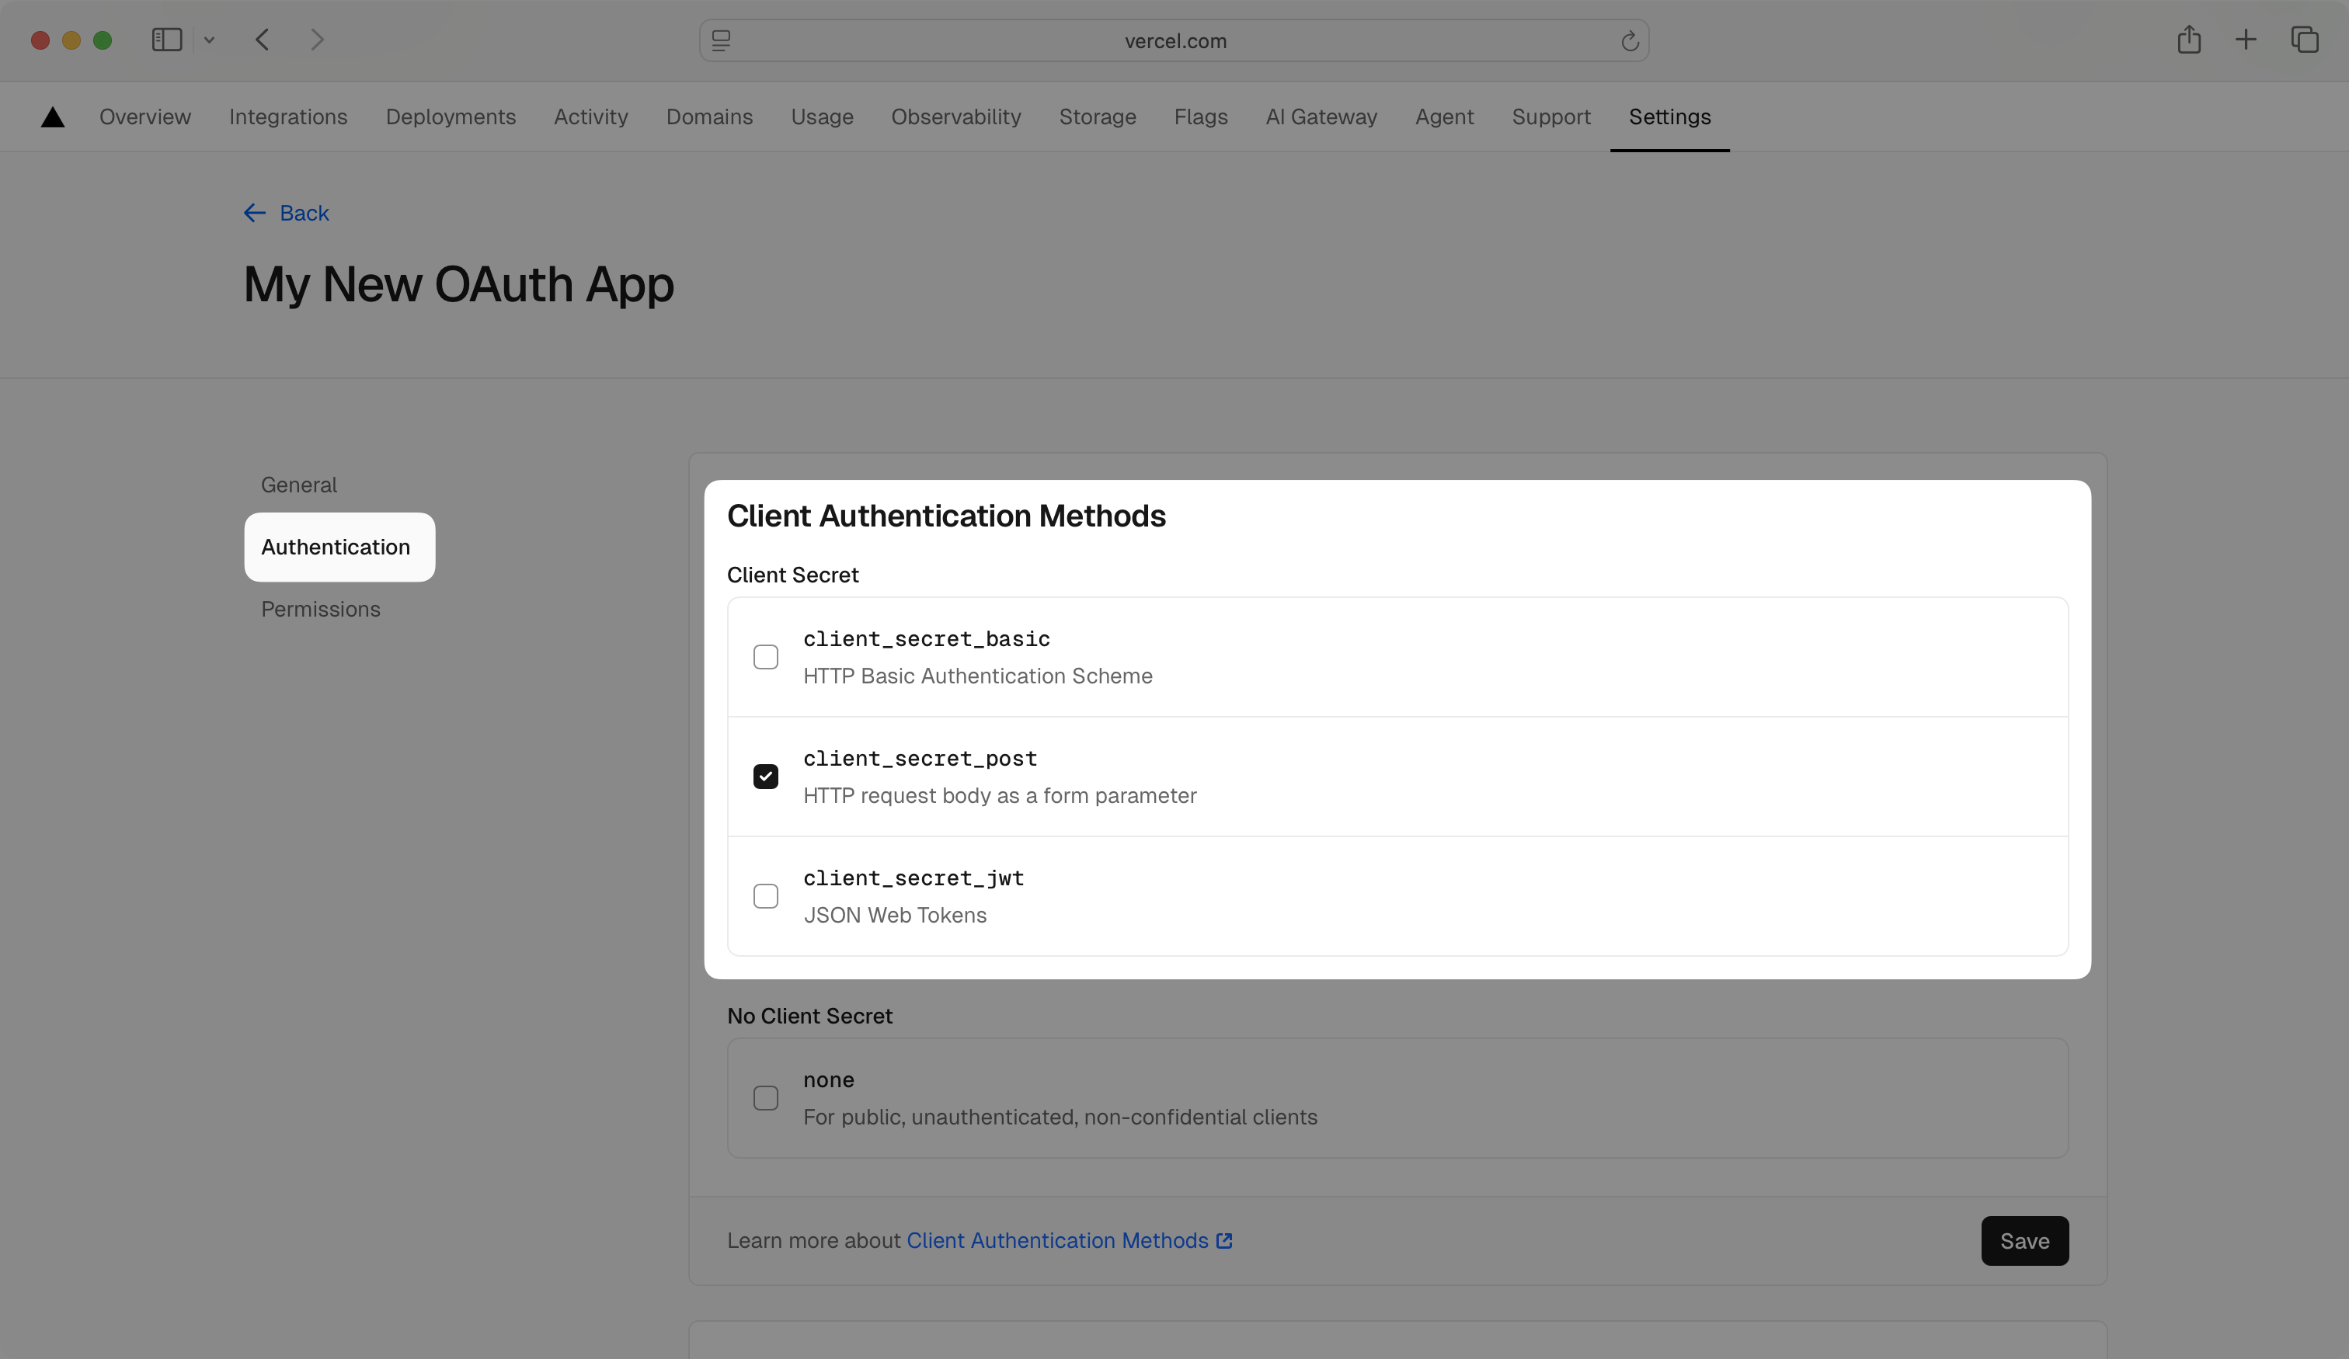2349x1359 pixels.
Task: Check the none authentication method
Action: tap(765, 1098)
